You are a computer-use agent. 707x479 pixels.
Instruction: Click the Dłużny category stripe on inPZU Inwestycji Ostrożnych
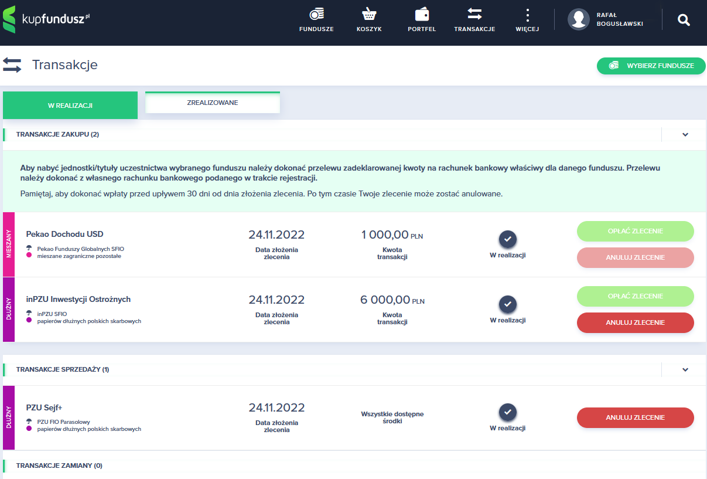tap(9, 310)
